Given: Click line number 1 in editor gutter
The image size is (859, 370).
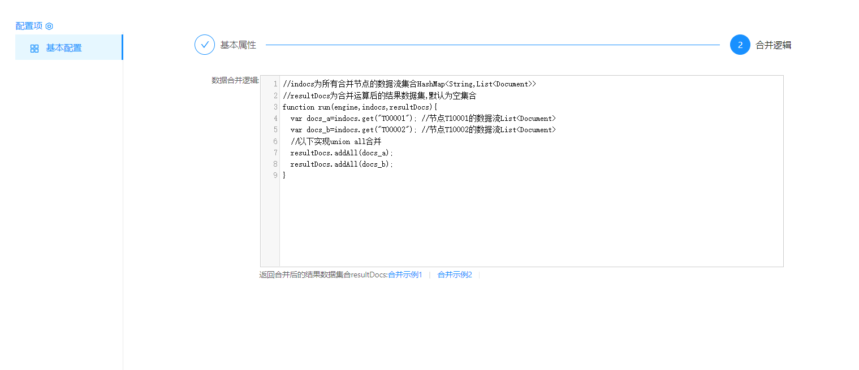Looking at the screenshot, I should pyautogui.click(x=275, y=84).
